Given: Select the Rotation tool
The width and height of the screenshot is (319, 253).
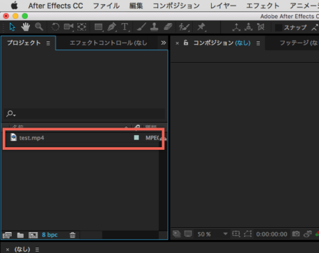Looking at the screenshot, I should (55, 27).
